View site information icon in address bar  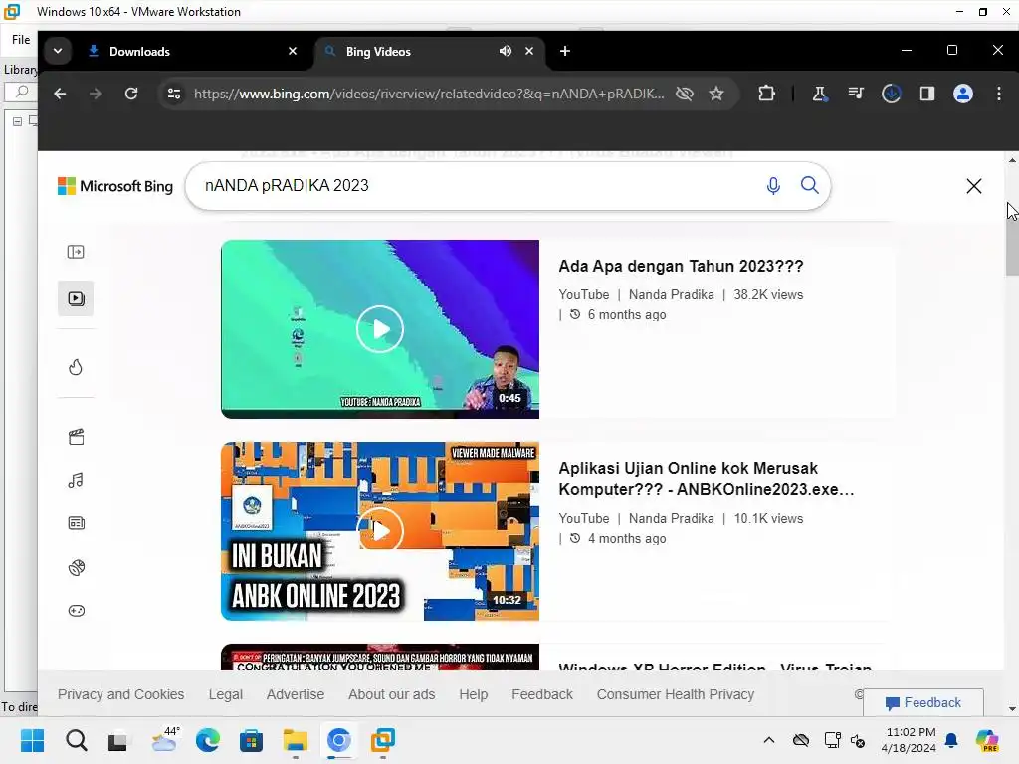click(x=174, y=94)
